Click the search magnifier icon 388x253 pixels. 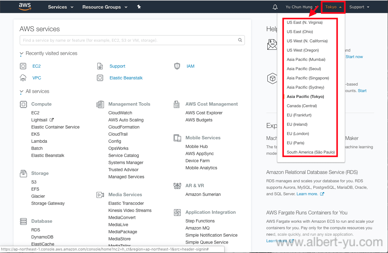coord(240,40)
